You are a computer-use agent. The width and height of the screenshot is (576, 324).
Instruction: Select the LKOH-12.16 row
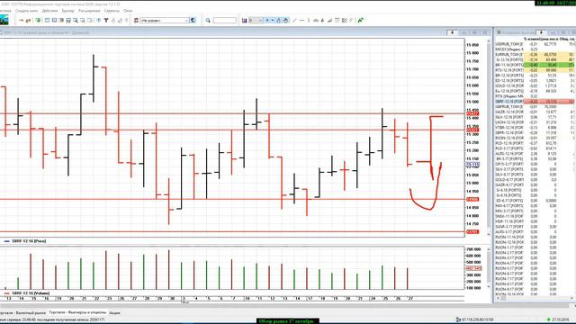535,122
